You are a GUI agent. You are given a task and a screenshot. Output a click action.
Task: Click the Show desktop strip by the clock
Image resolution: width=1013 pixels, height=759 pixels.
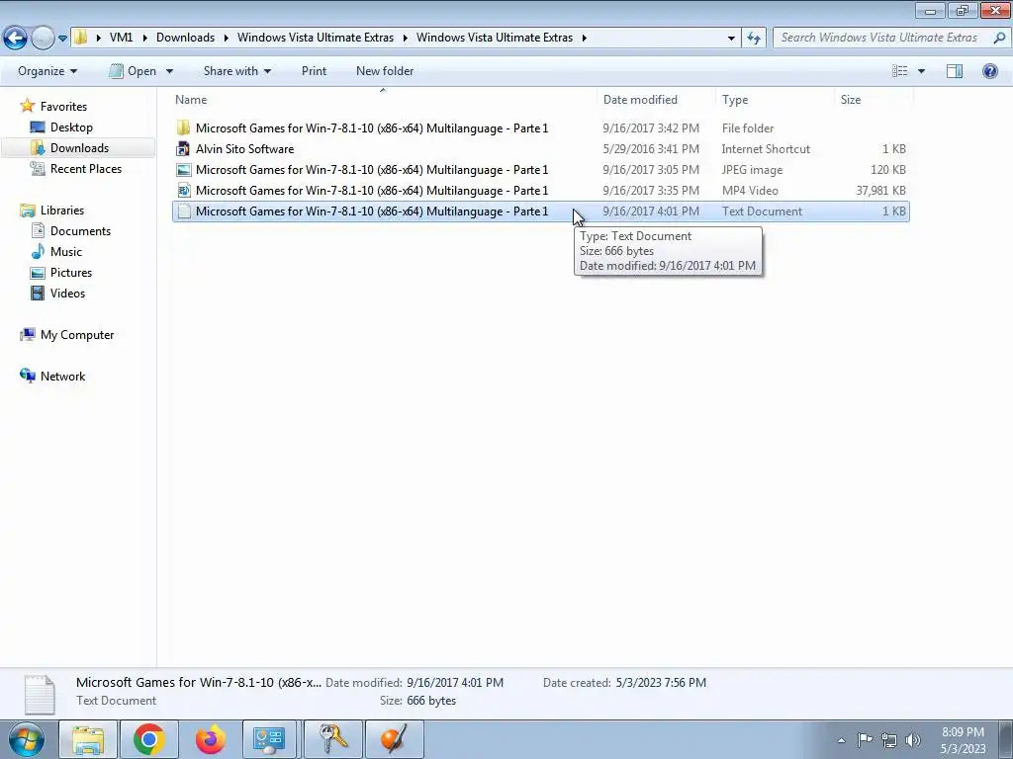[1005, 739]
